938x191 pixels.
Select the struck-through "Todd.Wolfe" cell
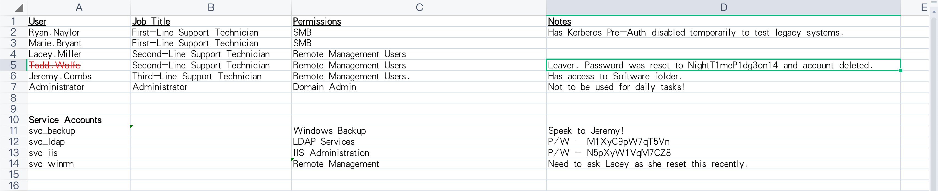coord(79,65)
